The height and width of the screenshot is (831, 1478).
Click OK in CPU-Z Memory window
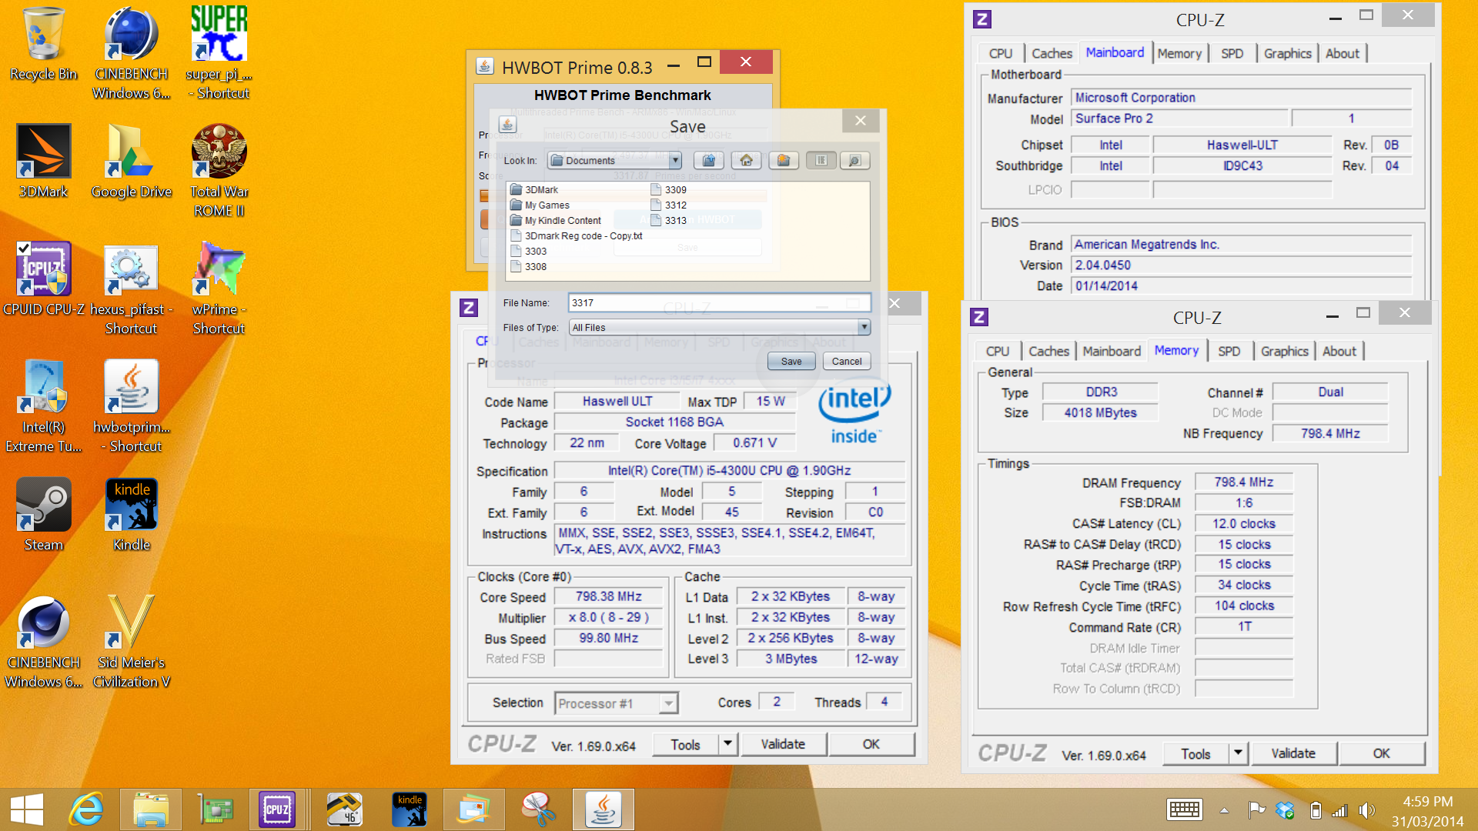(x=1381, y=753)
